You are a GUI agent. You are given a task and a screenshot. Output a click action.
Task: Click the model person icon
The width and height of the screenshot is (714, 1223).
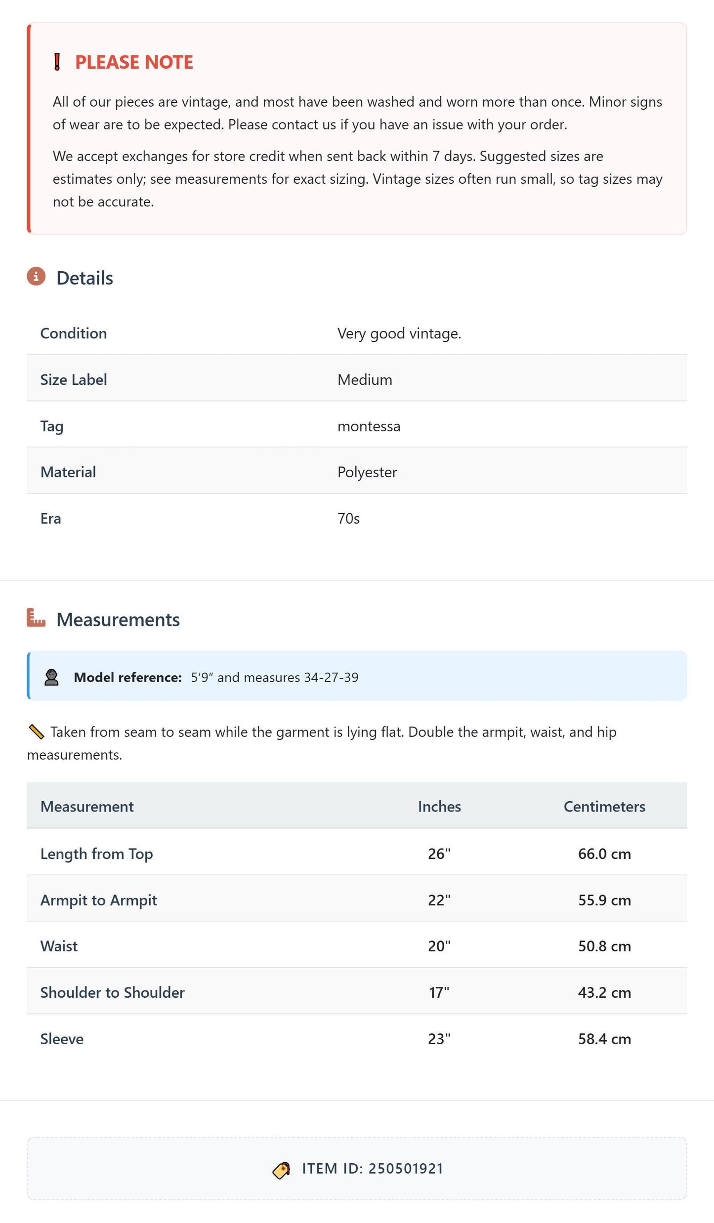point(51,677)
